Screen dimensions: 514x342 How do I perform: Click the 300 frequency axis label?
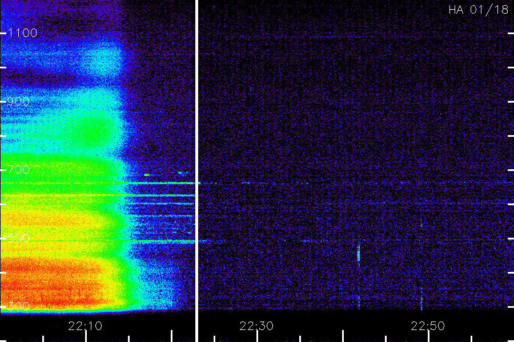18,307
